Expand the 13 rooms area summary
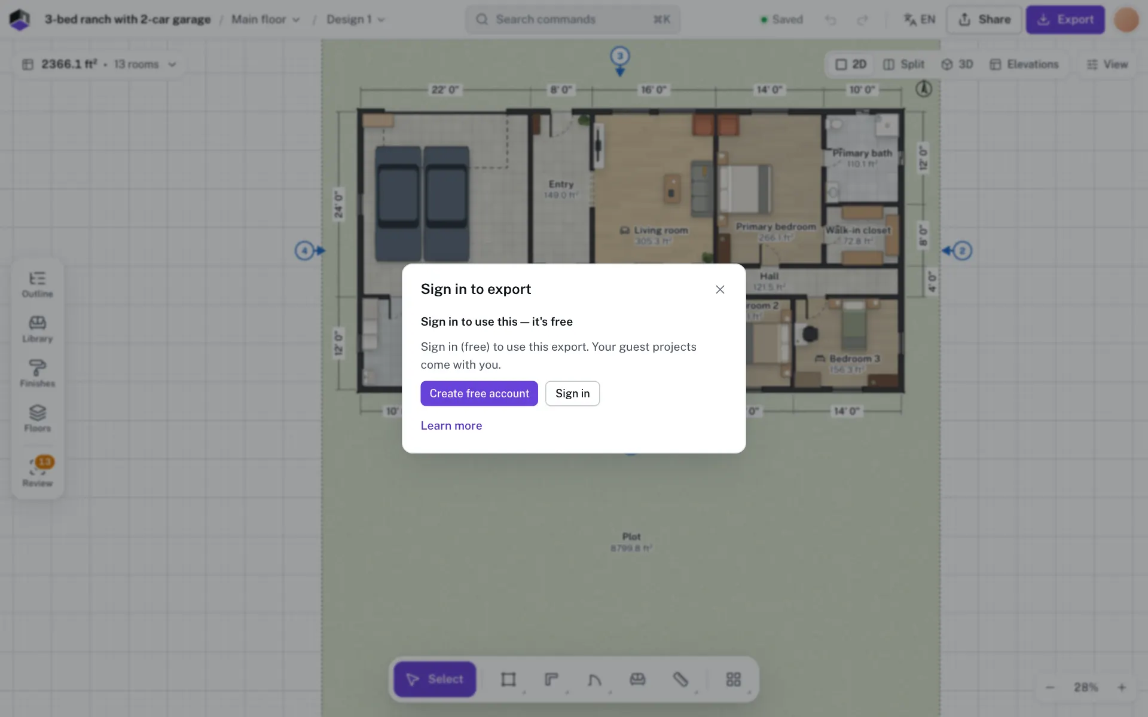The image size is (1148, 717). (99, 65)
